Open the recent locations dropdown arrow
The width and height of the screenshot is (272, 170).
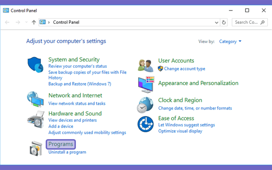(27, 22)
